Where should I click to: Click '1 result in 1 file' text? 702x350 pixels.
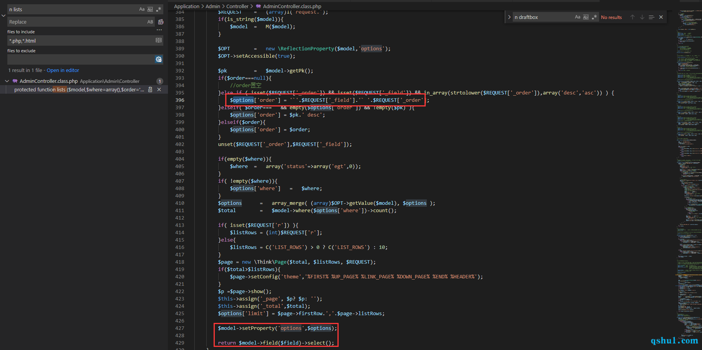point(25,70)
